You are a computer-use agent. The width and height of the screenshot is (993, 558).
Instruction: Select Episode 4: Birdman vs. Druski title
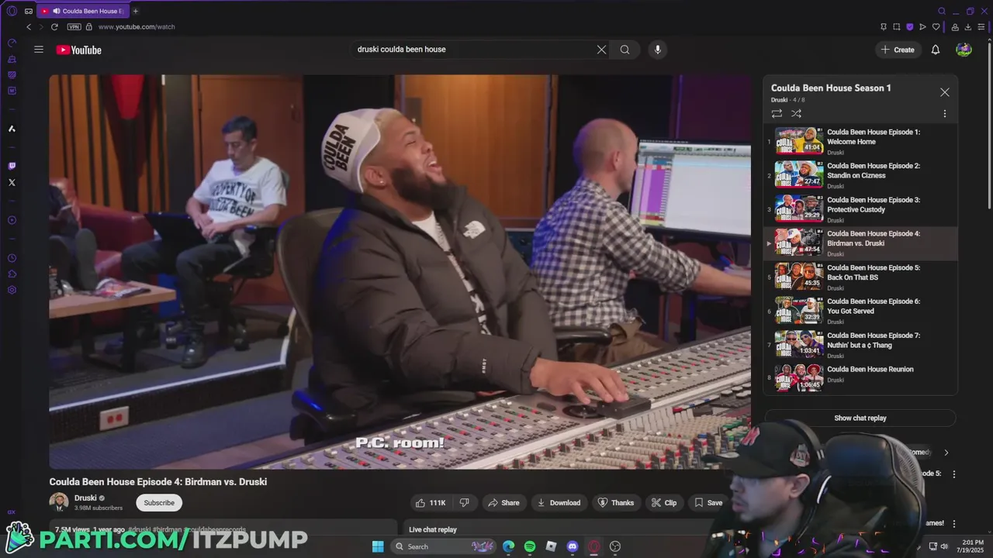coord(874,238)
